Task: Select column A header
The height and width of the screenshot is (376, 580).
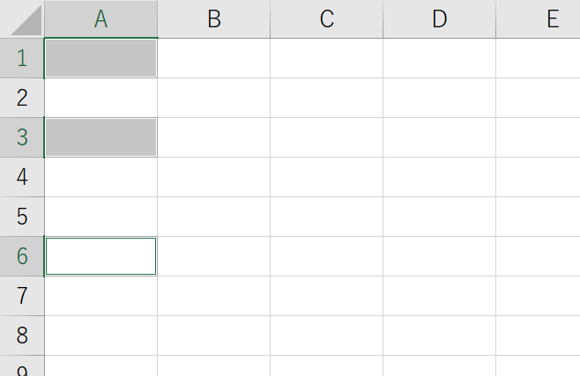Action: [x=101, y=18]
